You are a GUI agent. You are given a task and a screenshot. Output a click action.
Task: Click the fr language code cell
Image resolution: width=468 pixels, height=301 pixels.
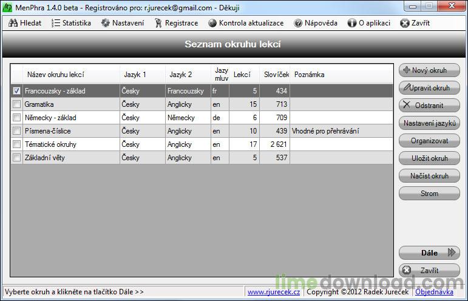tap(220, 90)
